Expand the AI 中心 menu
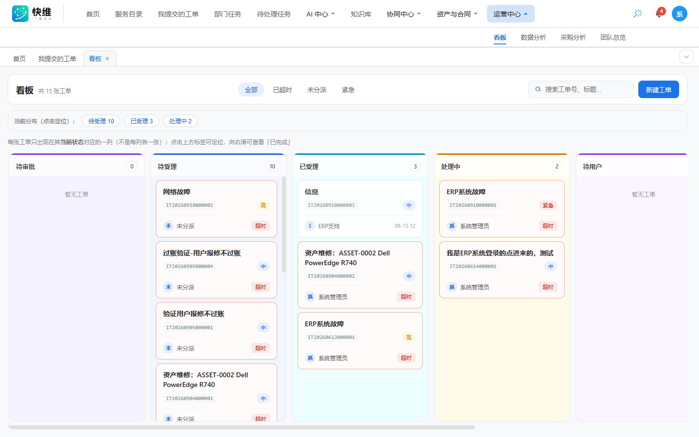Viewport: 699px width, 437px height. click(320, 14)
